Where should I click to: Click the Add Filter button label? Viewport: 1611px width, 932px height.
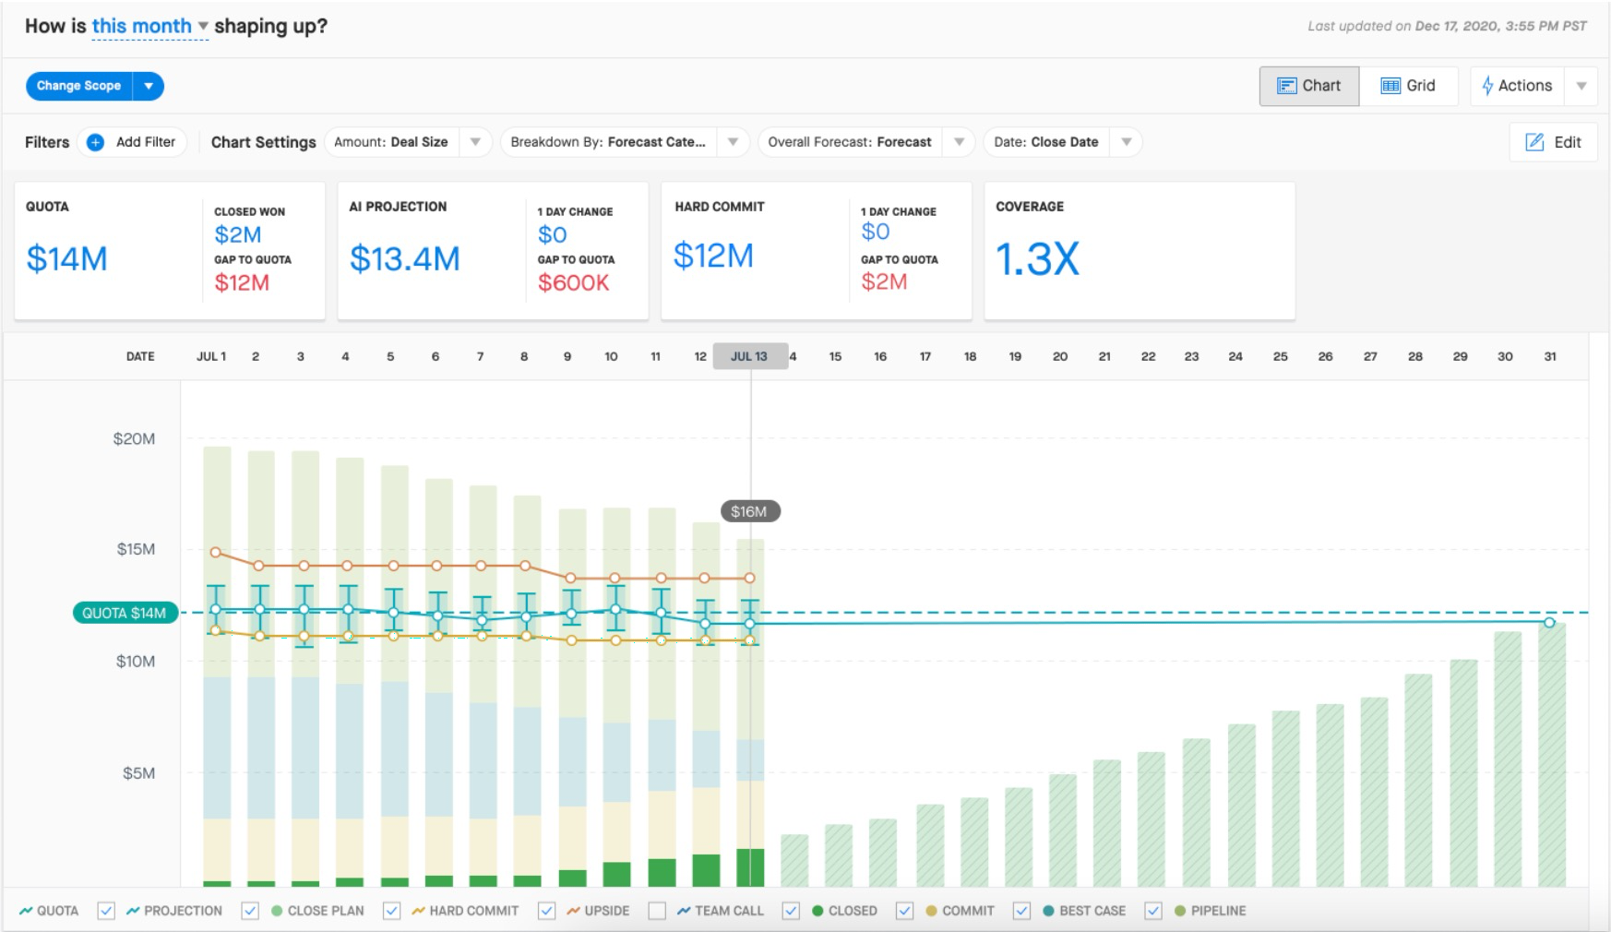[x=146, y=142]
